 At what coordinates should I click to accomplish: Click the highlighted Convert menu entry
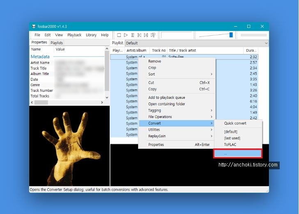pyautogui.click(x=177, y=123)
